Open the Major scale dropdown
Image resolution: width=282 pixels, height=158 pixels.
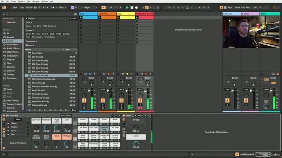click(x=91, y=7)
